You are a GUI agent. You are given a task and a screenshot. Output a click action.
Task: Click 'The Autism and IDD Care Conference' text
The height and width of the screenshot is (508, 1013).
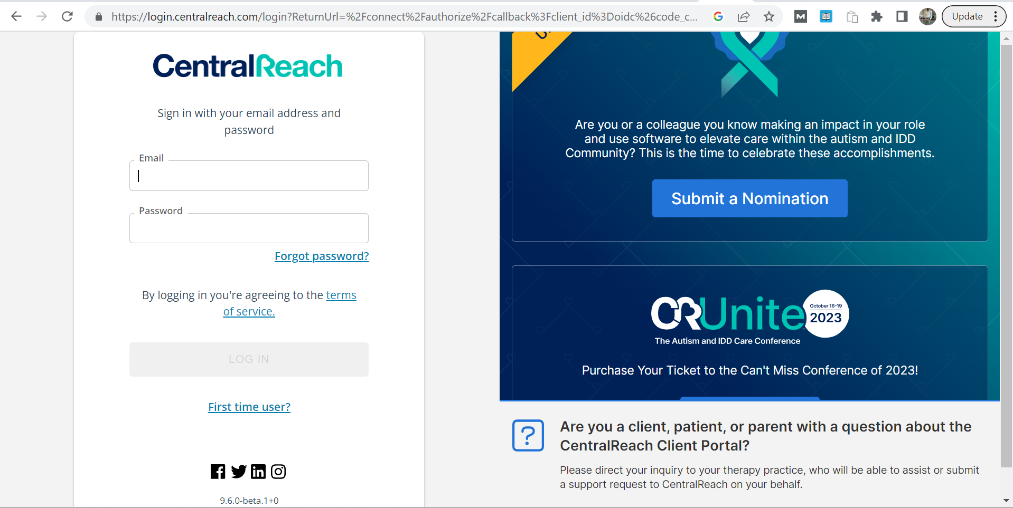(x=727, y=341)
